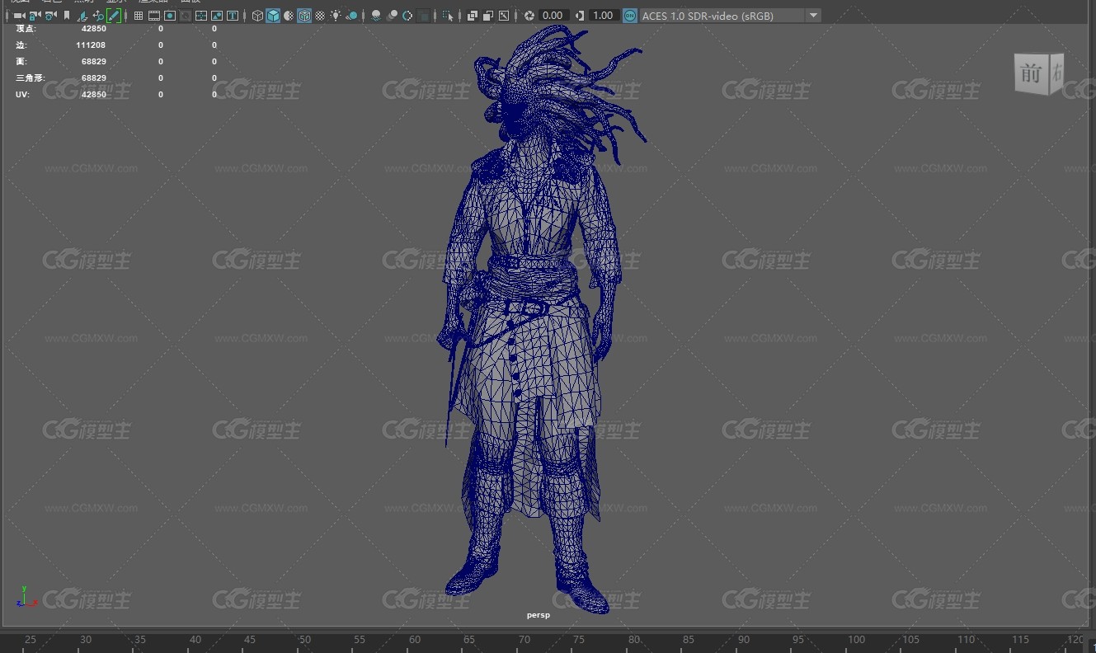Click Screen Space Ambient Occlusion icon
Image resolution: width=1096 pixels, height=653 pixels.
376,16
